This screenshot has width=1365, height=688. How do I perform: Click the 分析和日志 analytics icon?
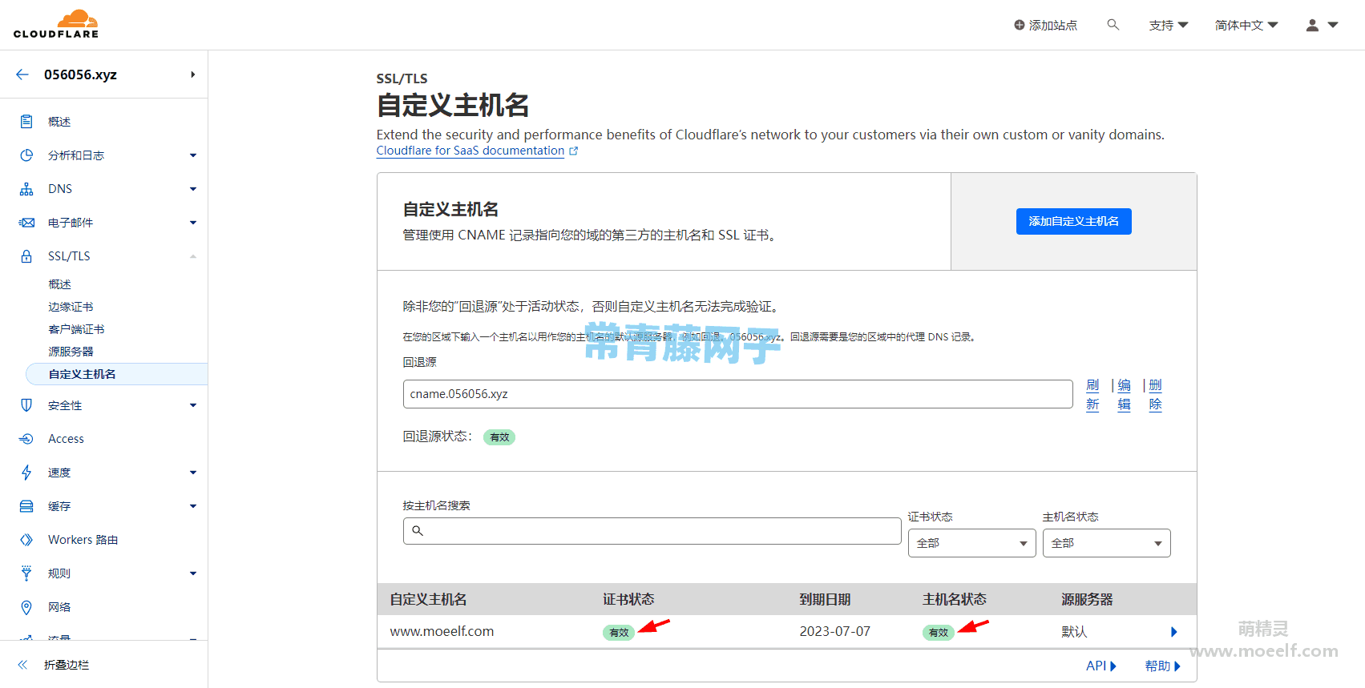[x=26, y=155]
